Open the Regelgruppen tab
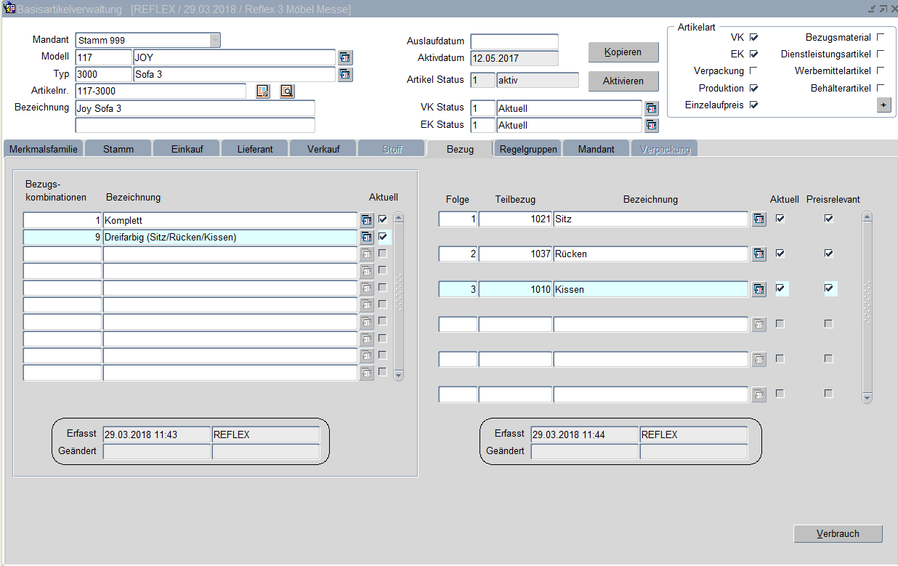Image resolution: width=898 pixels, height=566 pixels. (528, 149)
